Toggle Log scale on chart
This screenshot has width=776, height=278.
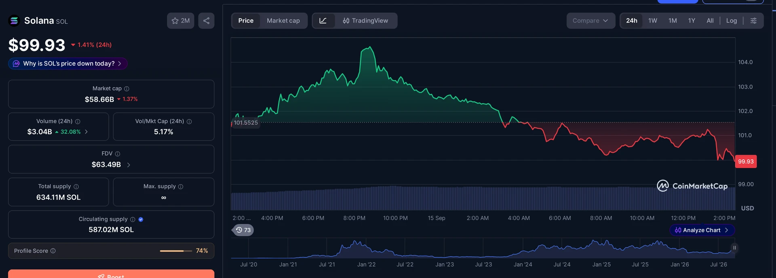click(732, 21)
